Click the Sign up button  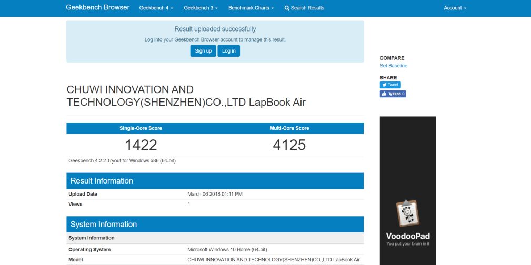[203, 51]
